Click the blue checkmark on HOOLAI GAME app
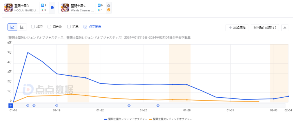The image size is (293, 124). 52,8
